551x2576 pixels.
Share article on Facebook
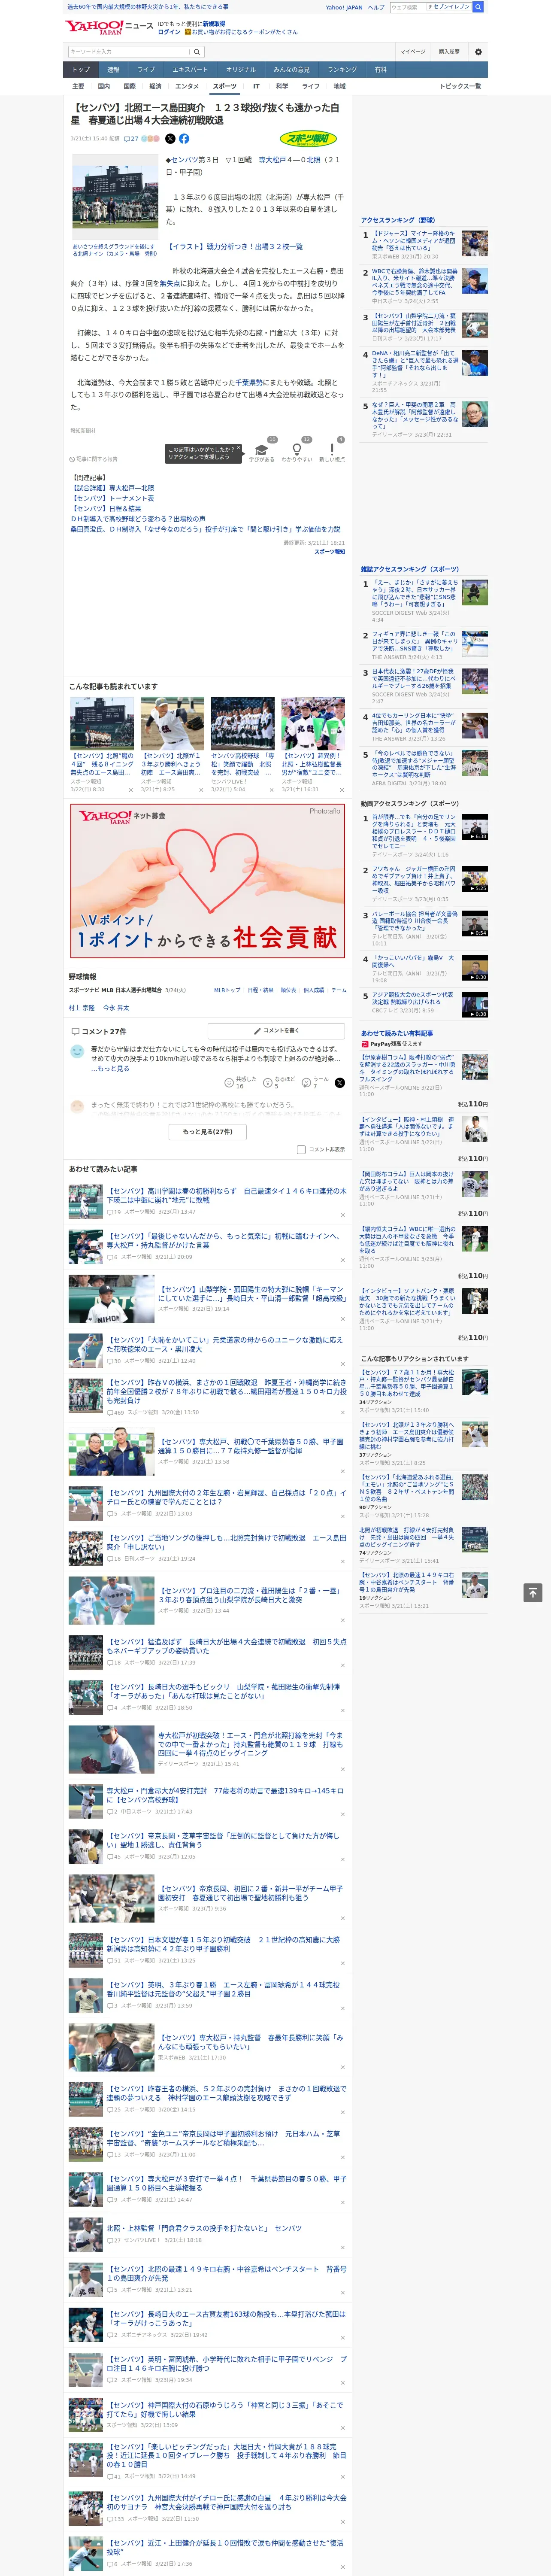tap(184, 139)
